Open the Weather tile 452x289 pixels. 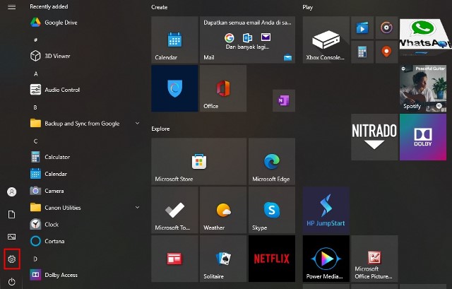223,210
